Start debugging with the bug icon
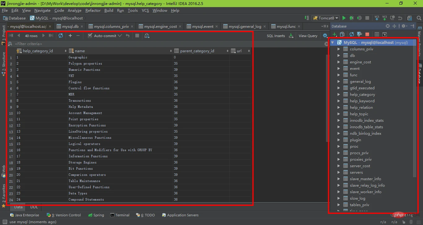This screenshot has height=225, width=423. pyautogui.click(x=351, y=18)
